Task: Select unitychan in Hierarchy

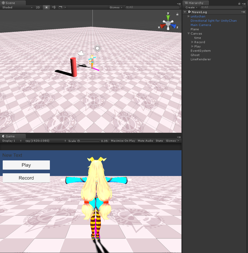Action: click(198, 16)
